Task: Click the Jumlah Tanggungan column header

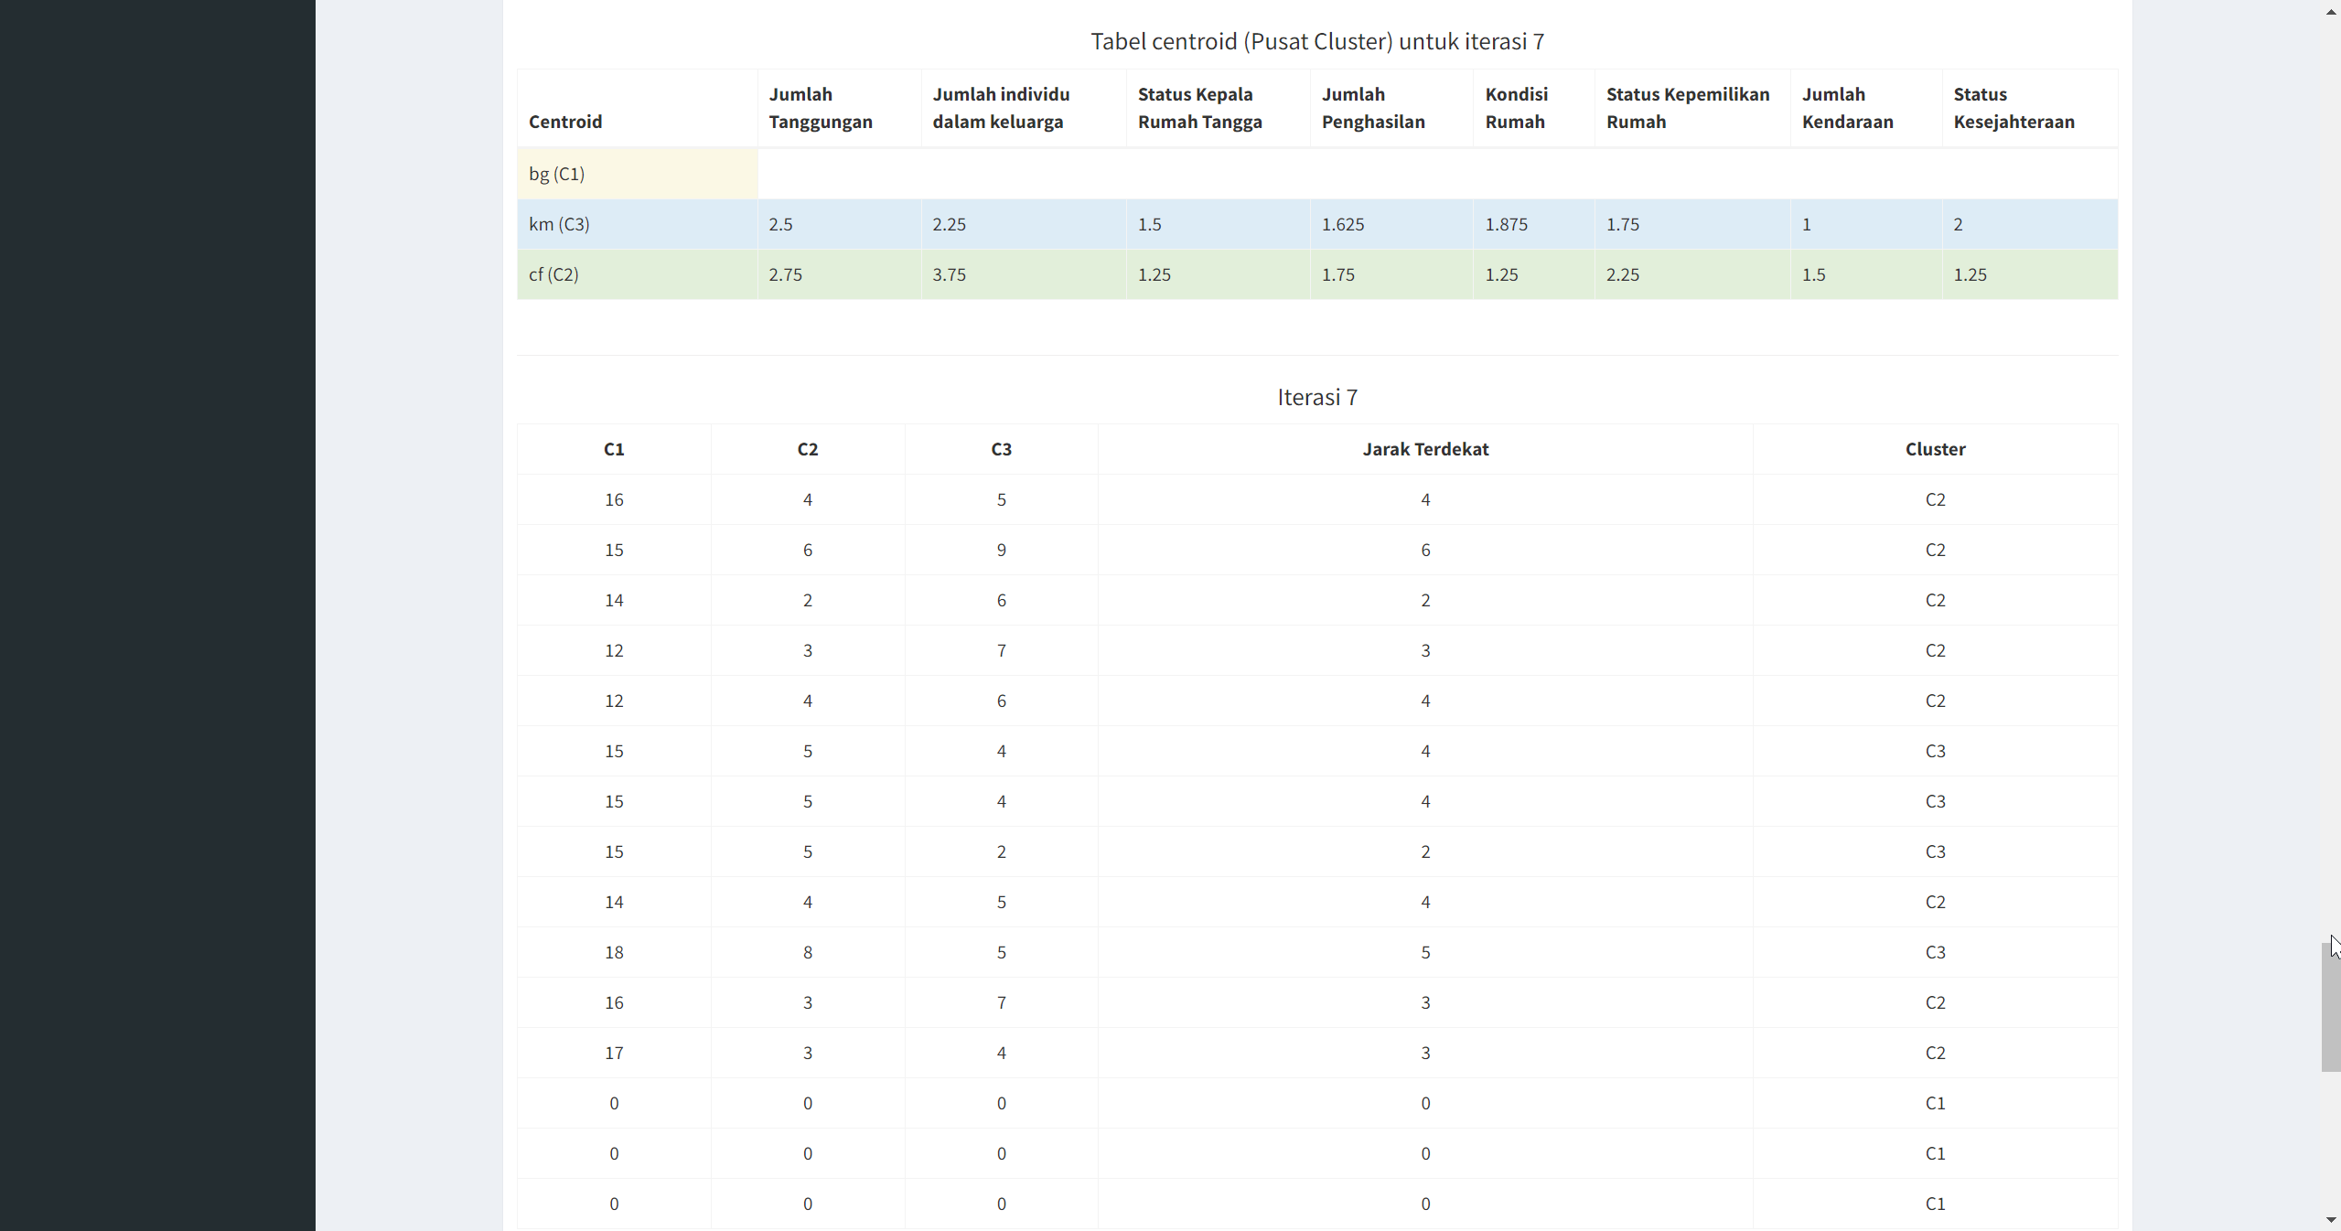Action: 820,108
